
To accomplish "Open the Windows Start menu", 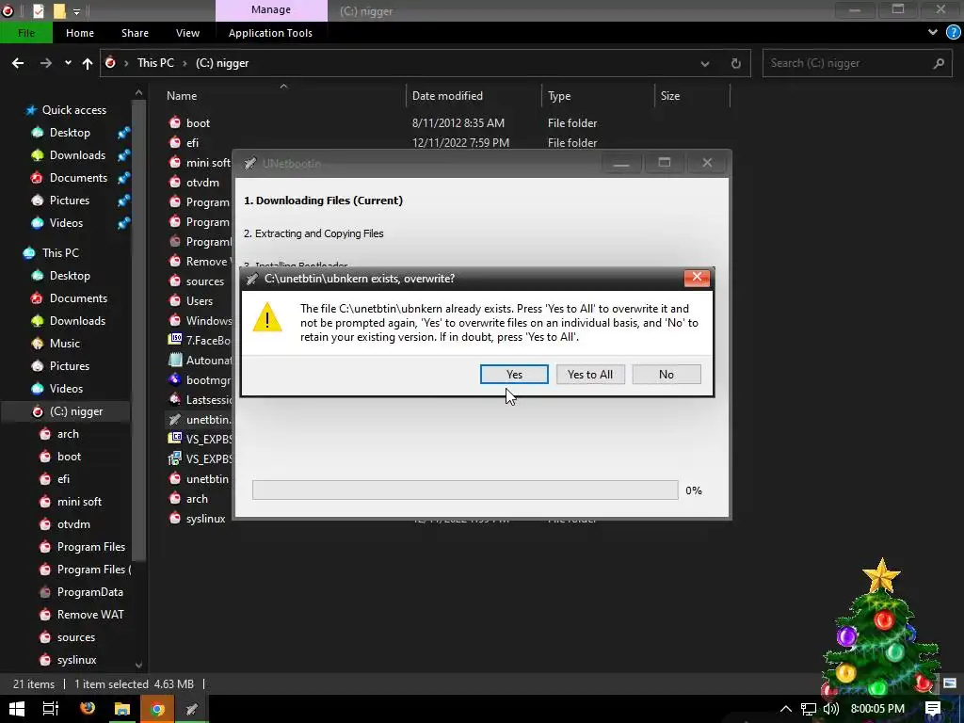I will 17,709.
